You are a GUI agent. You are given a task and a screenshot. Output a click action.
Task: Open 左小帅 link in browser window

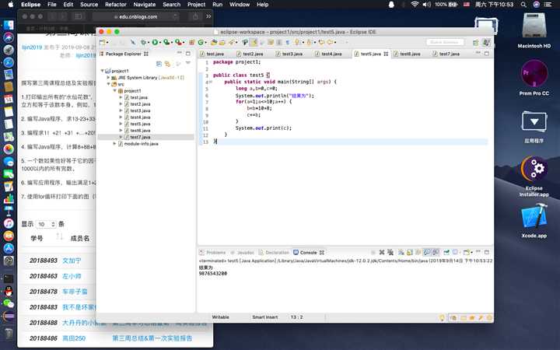coord(72,276)
